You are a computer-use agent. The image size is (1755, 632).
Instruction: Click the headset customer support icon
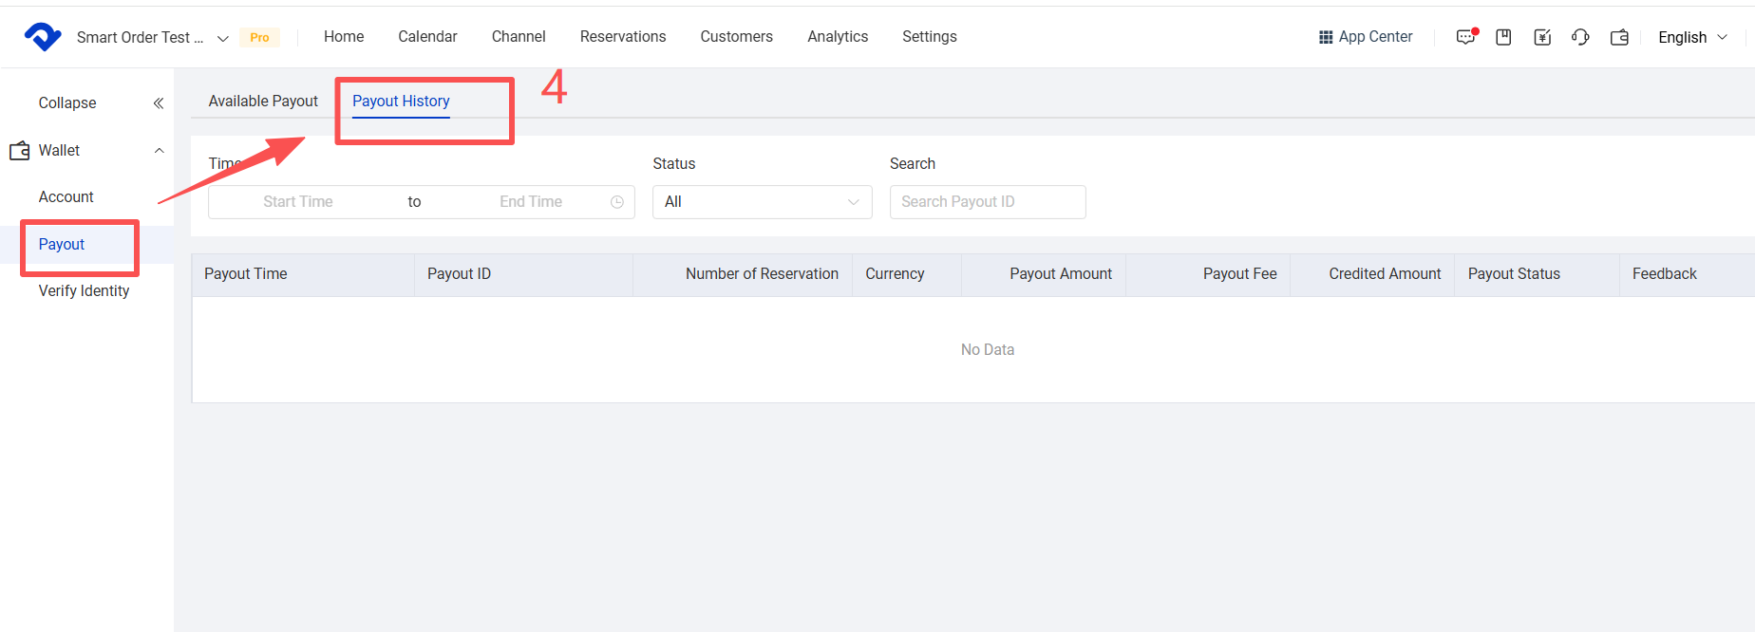(x=1580, y=37)
